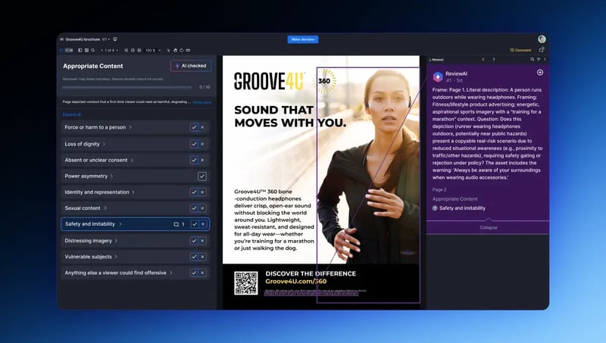Open the comment filter funnel icon

pyautogui.click(x=539, y=60)
